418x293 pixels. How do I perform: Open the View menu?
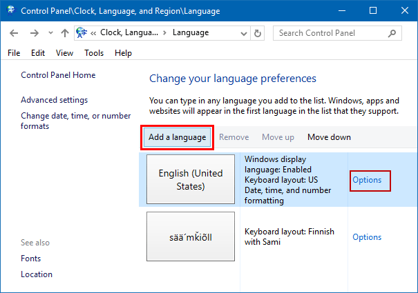point(64,53)
